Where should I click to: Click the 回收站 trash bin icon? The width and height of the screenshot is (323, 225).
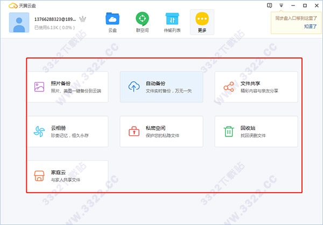pyautogui.click(x=229, y=132)
